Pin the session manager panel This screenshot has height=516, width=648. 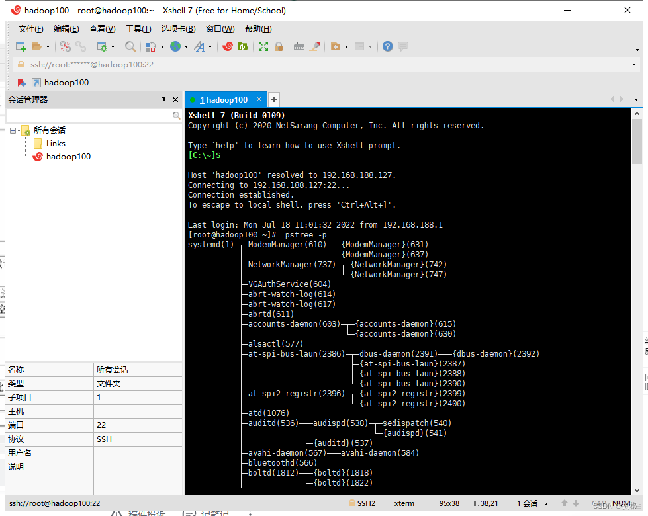[163, 100]
